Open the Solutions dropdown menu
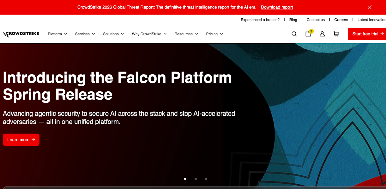Screen dimensions: 386x189 click(113, 34)
